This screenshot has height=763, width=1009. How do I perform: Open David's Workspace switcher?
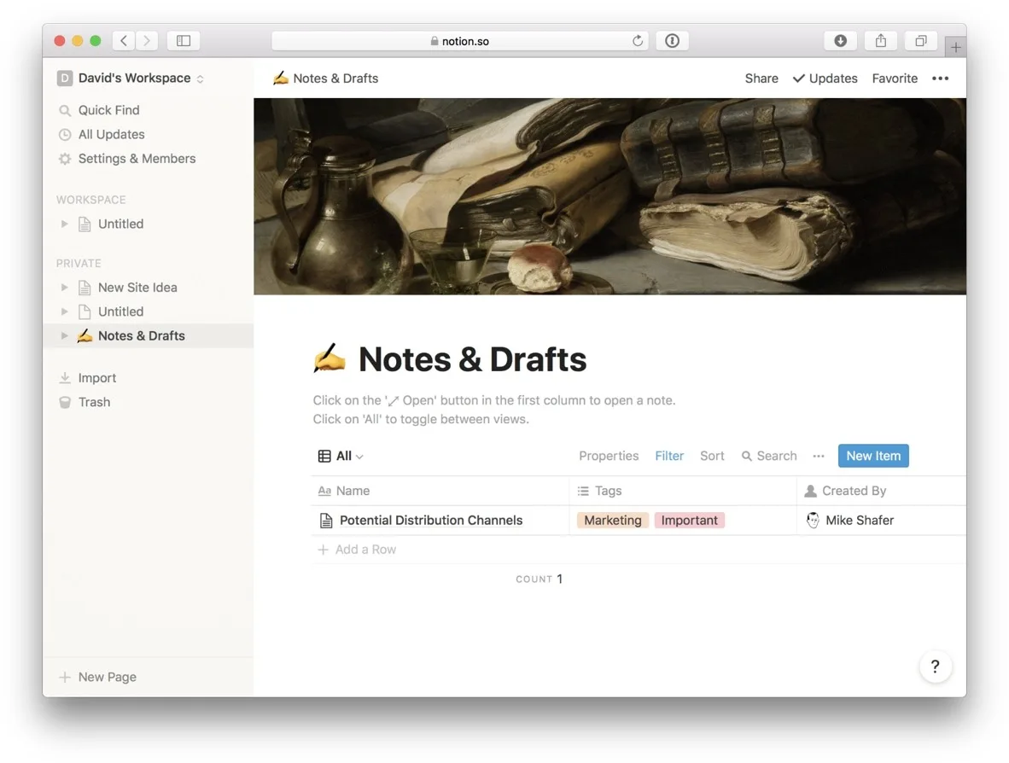tap(131, 78)
